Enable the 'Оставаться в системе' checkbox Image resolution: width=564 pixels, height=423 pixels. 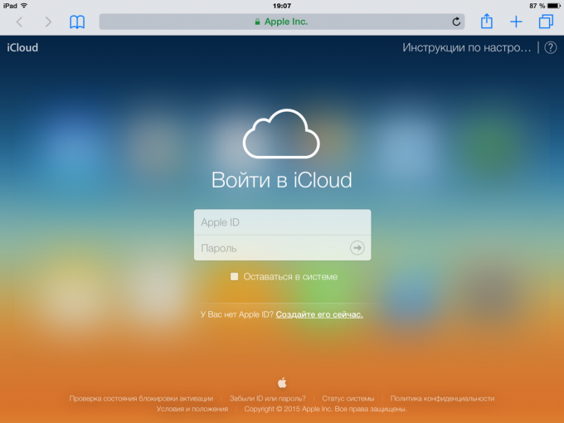pos(234,276)
